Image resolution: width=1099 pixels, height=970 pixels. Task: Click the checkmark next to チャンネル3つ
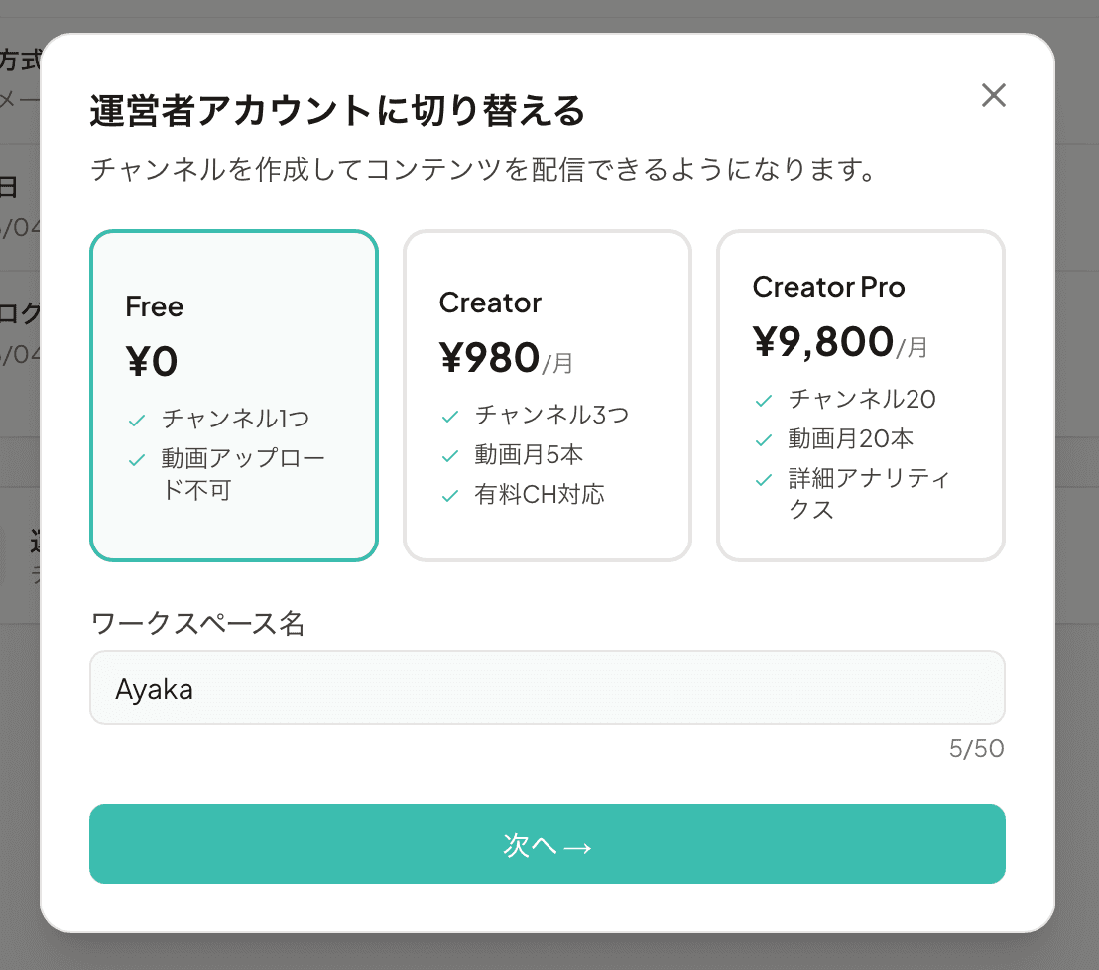pos(449,416)
